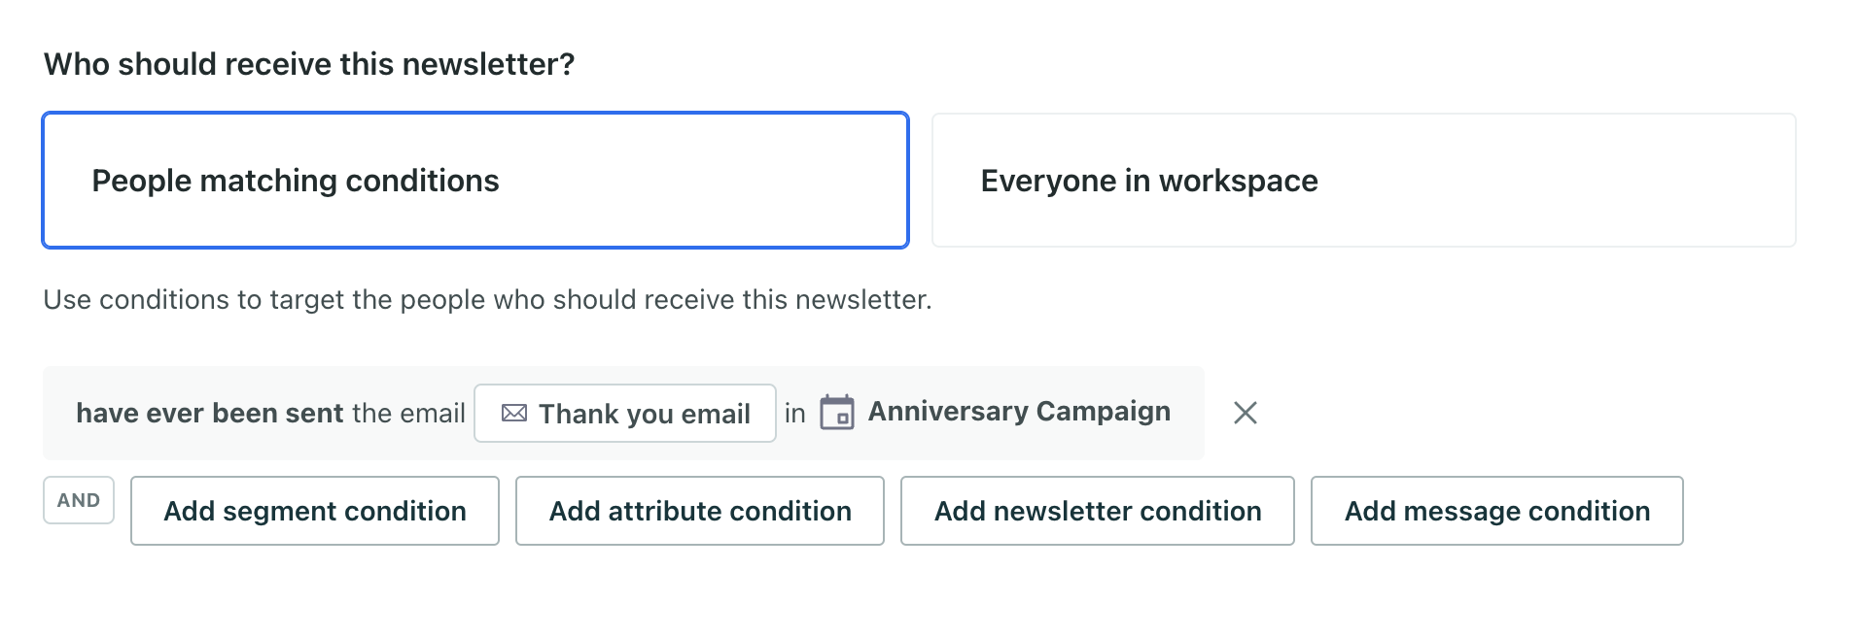The image size is (1861, 637).
Task: Click the "Thank you email" text label
Action: click(x=645, y=415)
